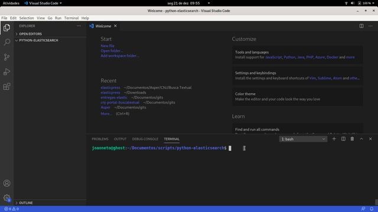The image size is (378, 212).
Task: Open errors and warnings in status bar
Action: 11,209
